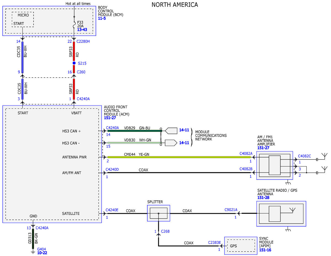Select connector label C4082A

click(x=246, y=153)
